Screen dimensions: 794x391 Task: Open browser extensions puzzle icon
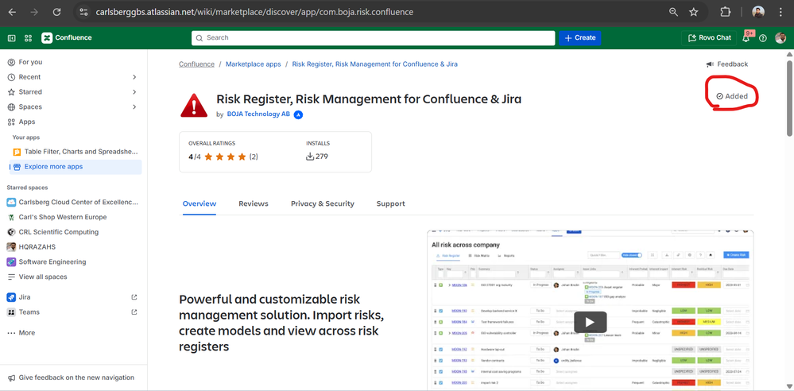pyautogui.click(x=726, y=12)
